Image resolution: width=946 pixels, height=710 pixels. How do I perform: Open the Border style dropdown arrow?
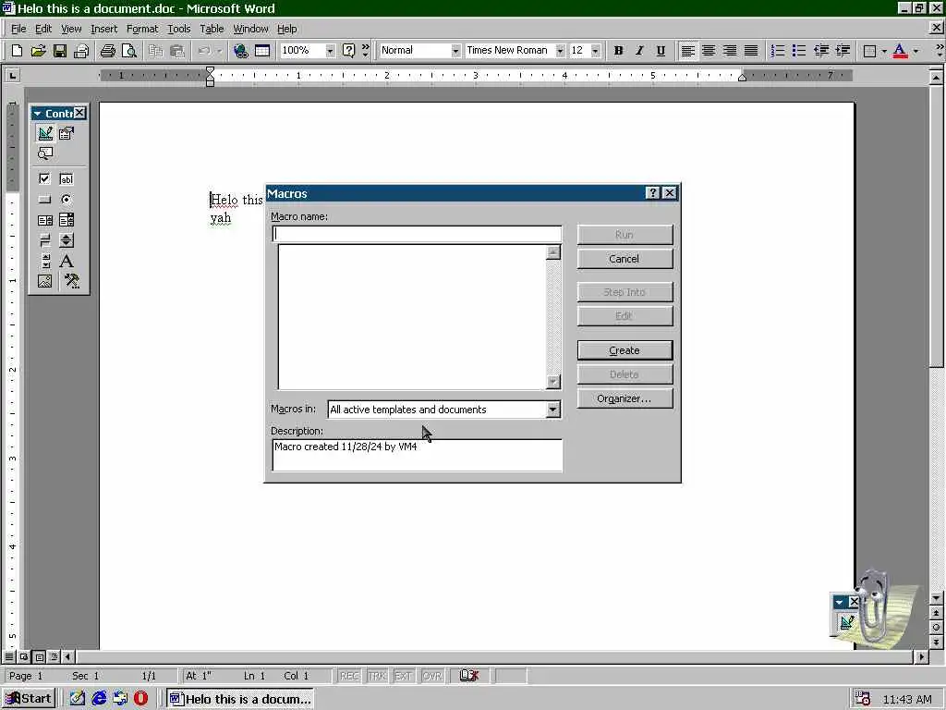[x=884, y=51]
